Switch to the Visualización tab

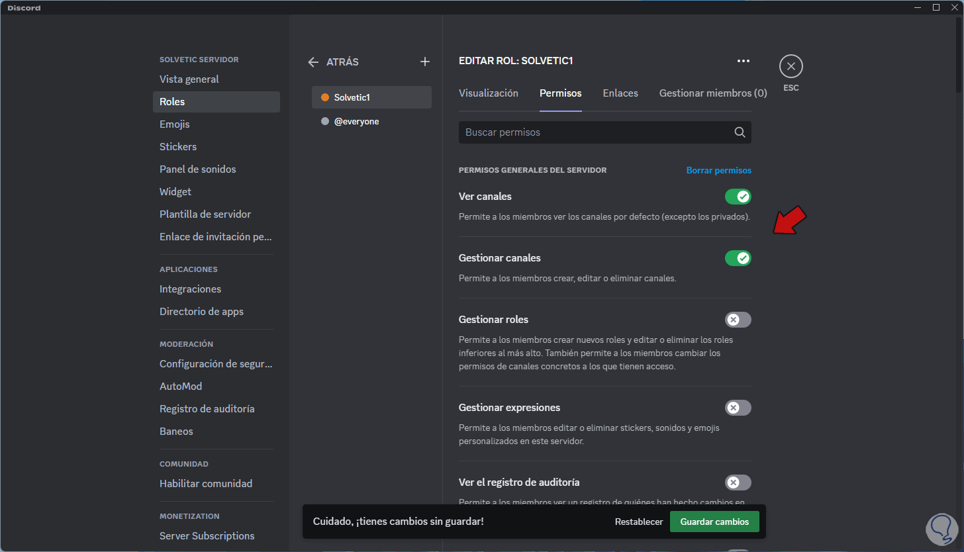[x=488, y=93]
